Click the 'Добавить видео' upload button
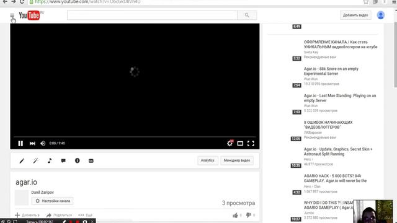Image resolution: width=397 pixels, height=223 pixels. [x=355, y=15]
